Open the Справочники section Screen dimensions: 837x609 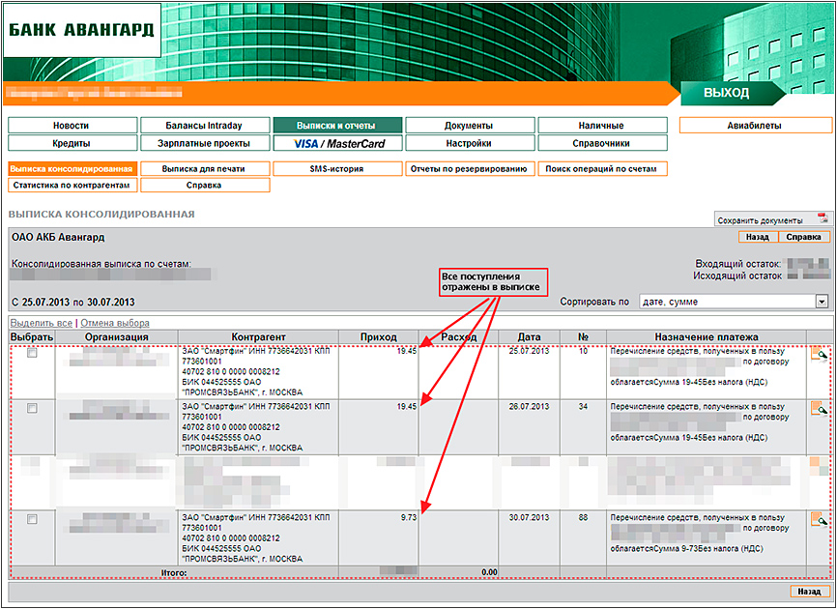click(603, 143)
